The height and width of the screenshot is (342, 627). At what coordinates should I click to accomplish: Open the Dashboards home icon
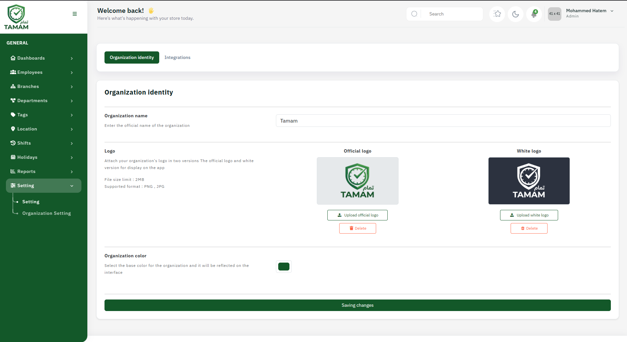[13, 58]
